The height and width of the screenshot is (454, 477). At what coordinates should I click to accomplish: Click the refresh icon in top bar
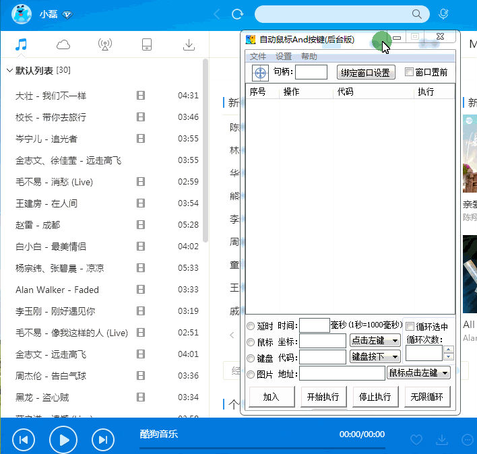[237, 14]
